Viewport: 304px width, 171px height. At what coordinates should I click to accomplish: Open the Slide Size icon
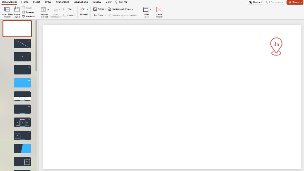point(146,10)
